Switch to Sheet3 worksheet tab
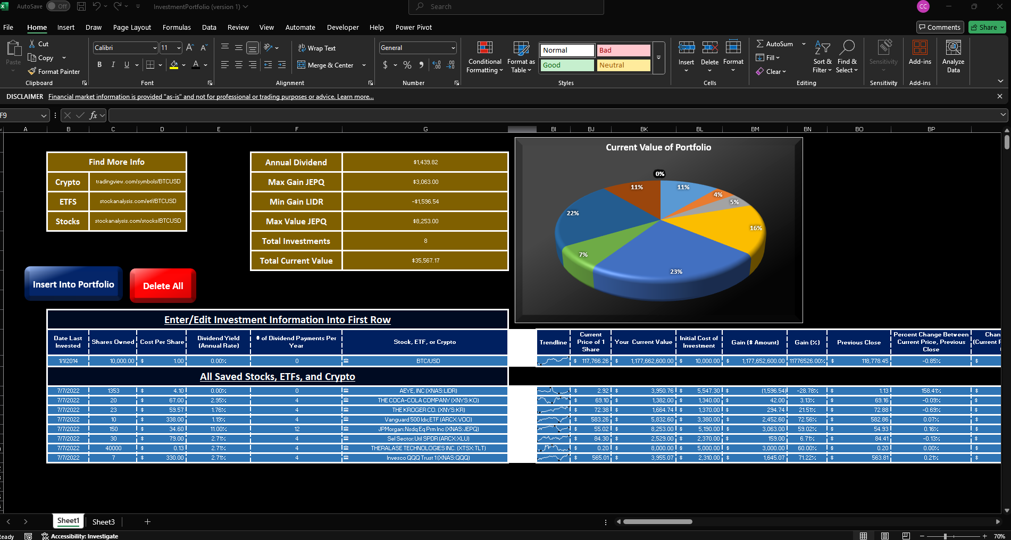This screenshot has height=540, width=1011. [103, 522]
